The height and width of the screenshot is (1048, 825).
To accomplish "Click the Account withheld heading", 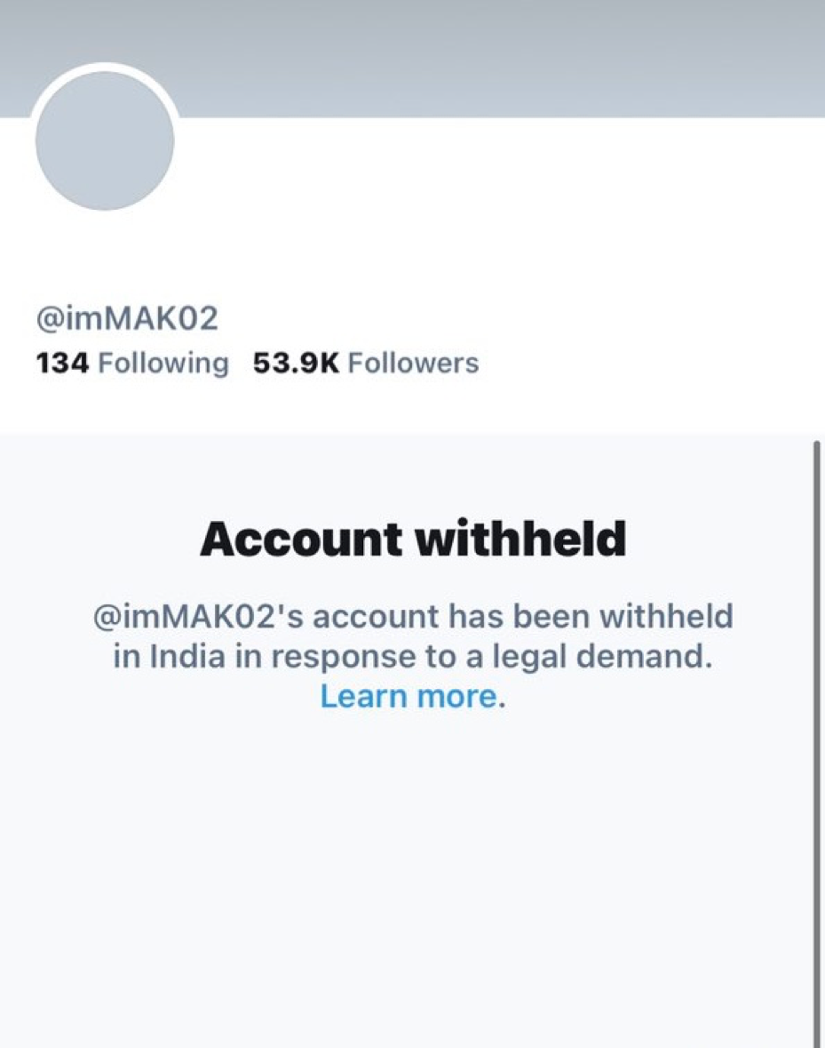I will 413,539.
